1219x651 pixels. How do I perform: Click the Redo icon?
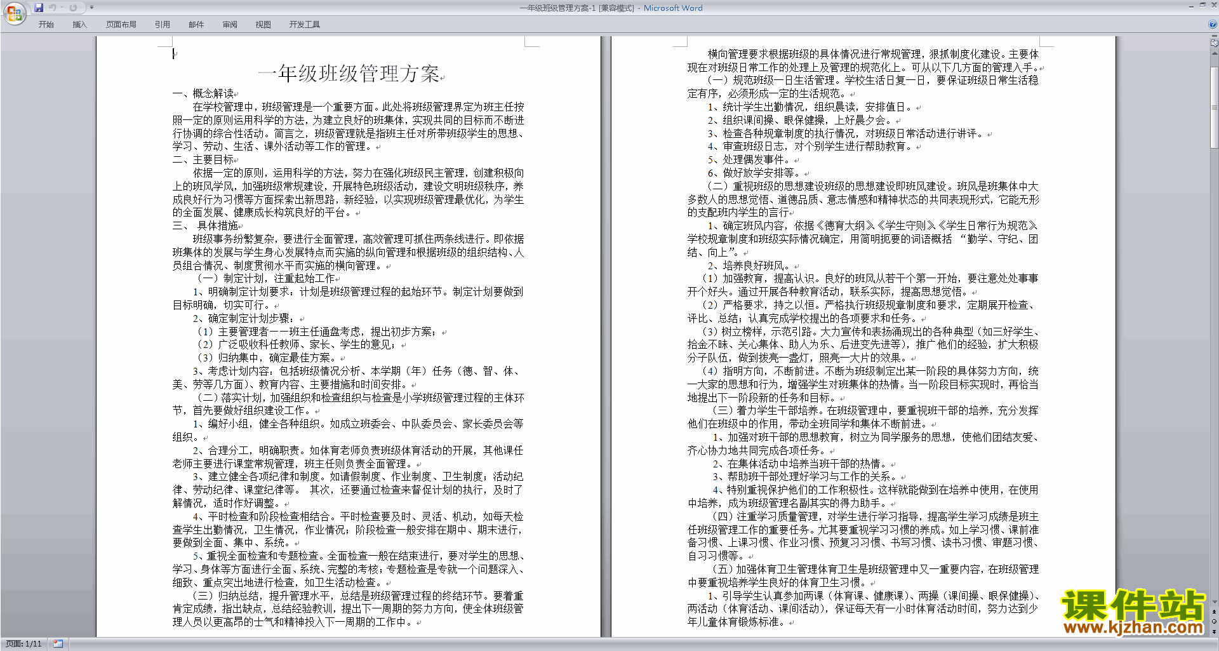coord(73,8)
